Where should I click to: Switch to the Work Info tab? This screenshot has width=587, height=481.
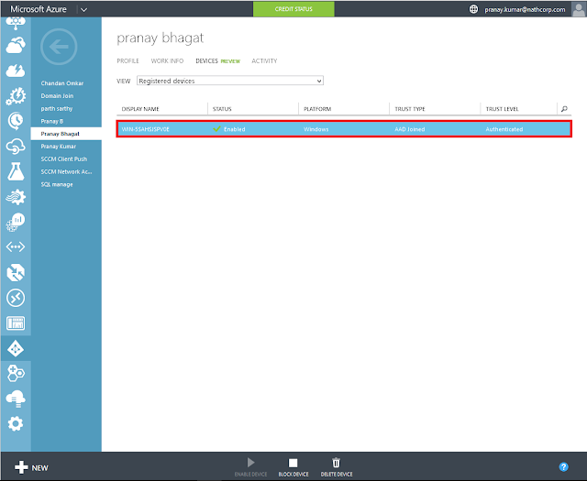(x=167, y=61)
